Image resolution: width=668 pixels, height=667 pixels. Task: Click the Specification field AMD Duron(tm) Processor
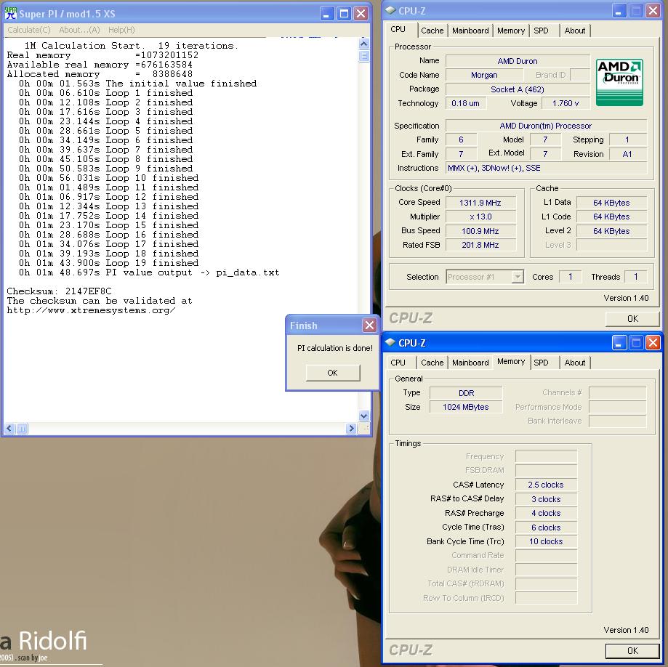tap(546, 126)
